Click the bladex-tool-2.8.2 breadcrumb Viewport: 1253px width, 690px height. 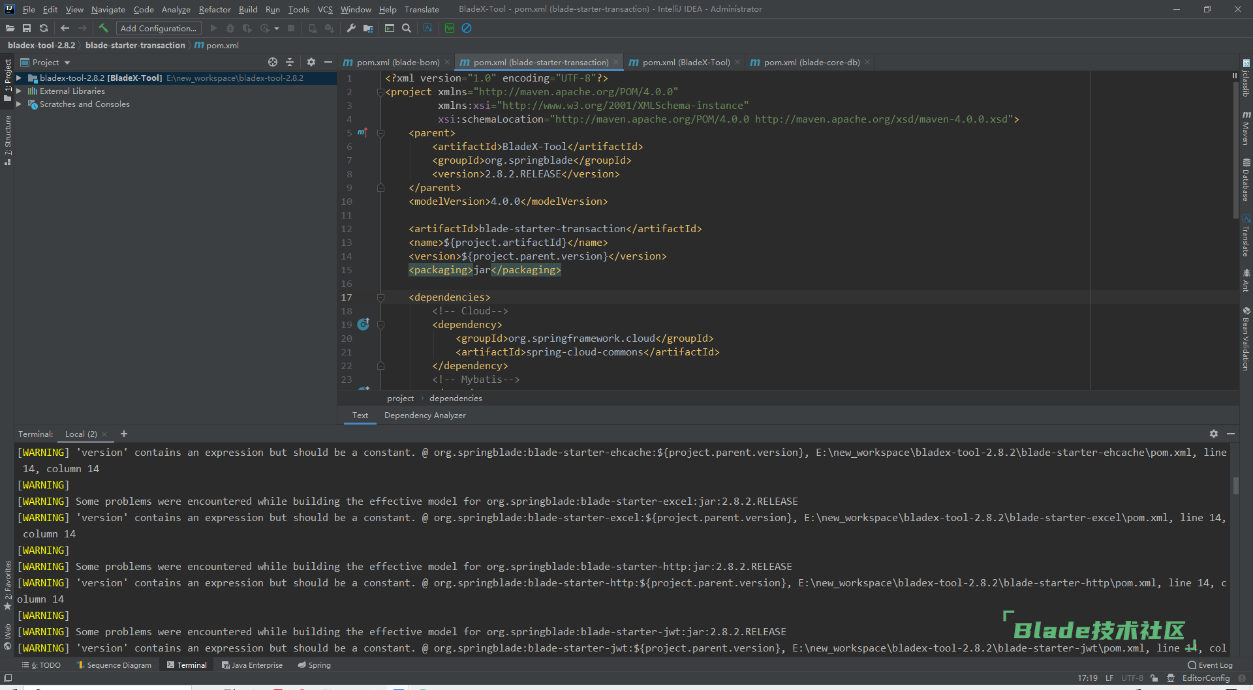coord(41,45)
